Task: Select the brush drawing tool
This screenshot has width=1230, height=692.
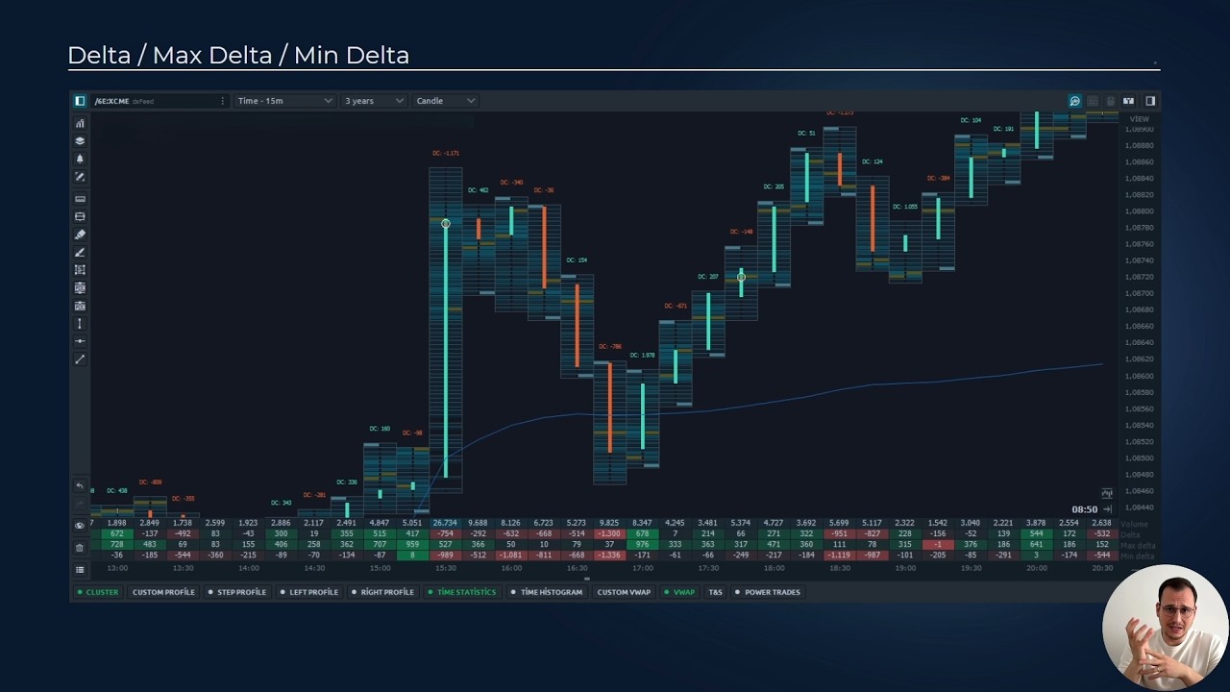Action: coord(80,252)
